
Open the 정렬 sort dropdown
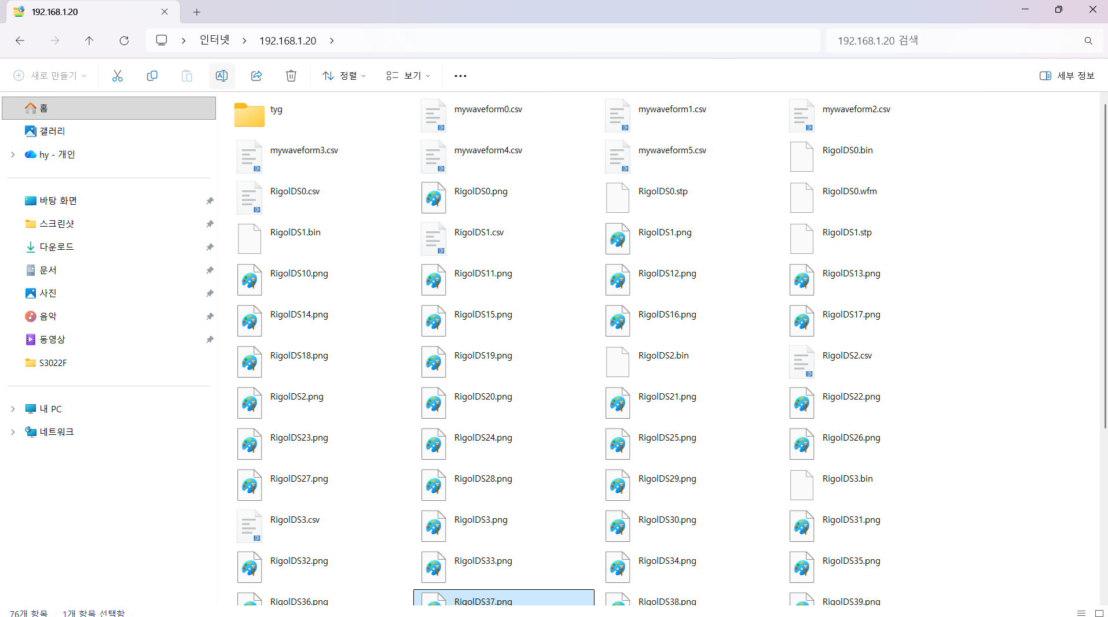click(344, 76)
